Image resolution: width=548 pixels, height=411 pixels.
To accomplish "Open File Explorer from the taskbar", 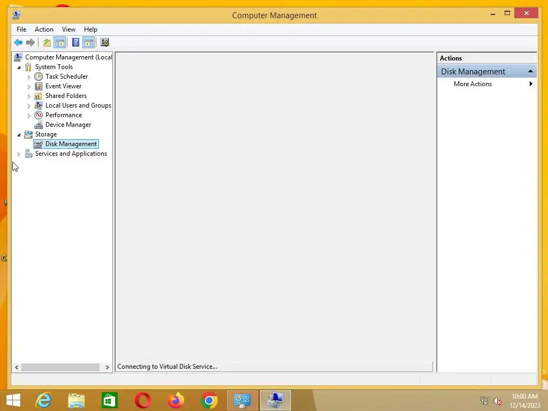I will [76, 400].
